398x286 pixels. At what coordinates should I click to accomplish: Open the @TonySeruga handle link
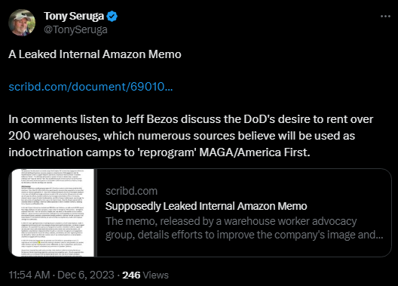point(75,29)
